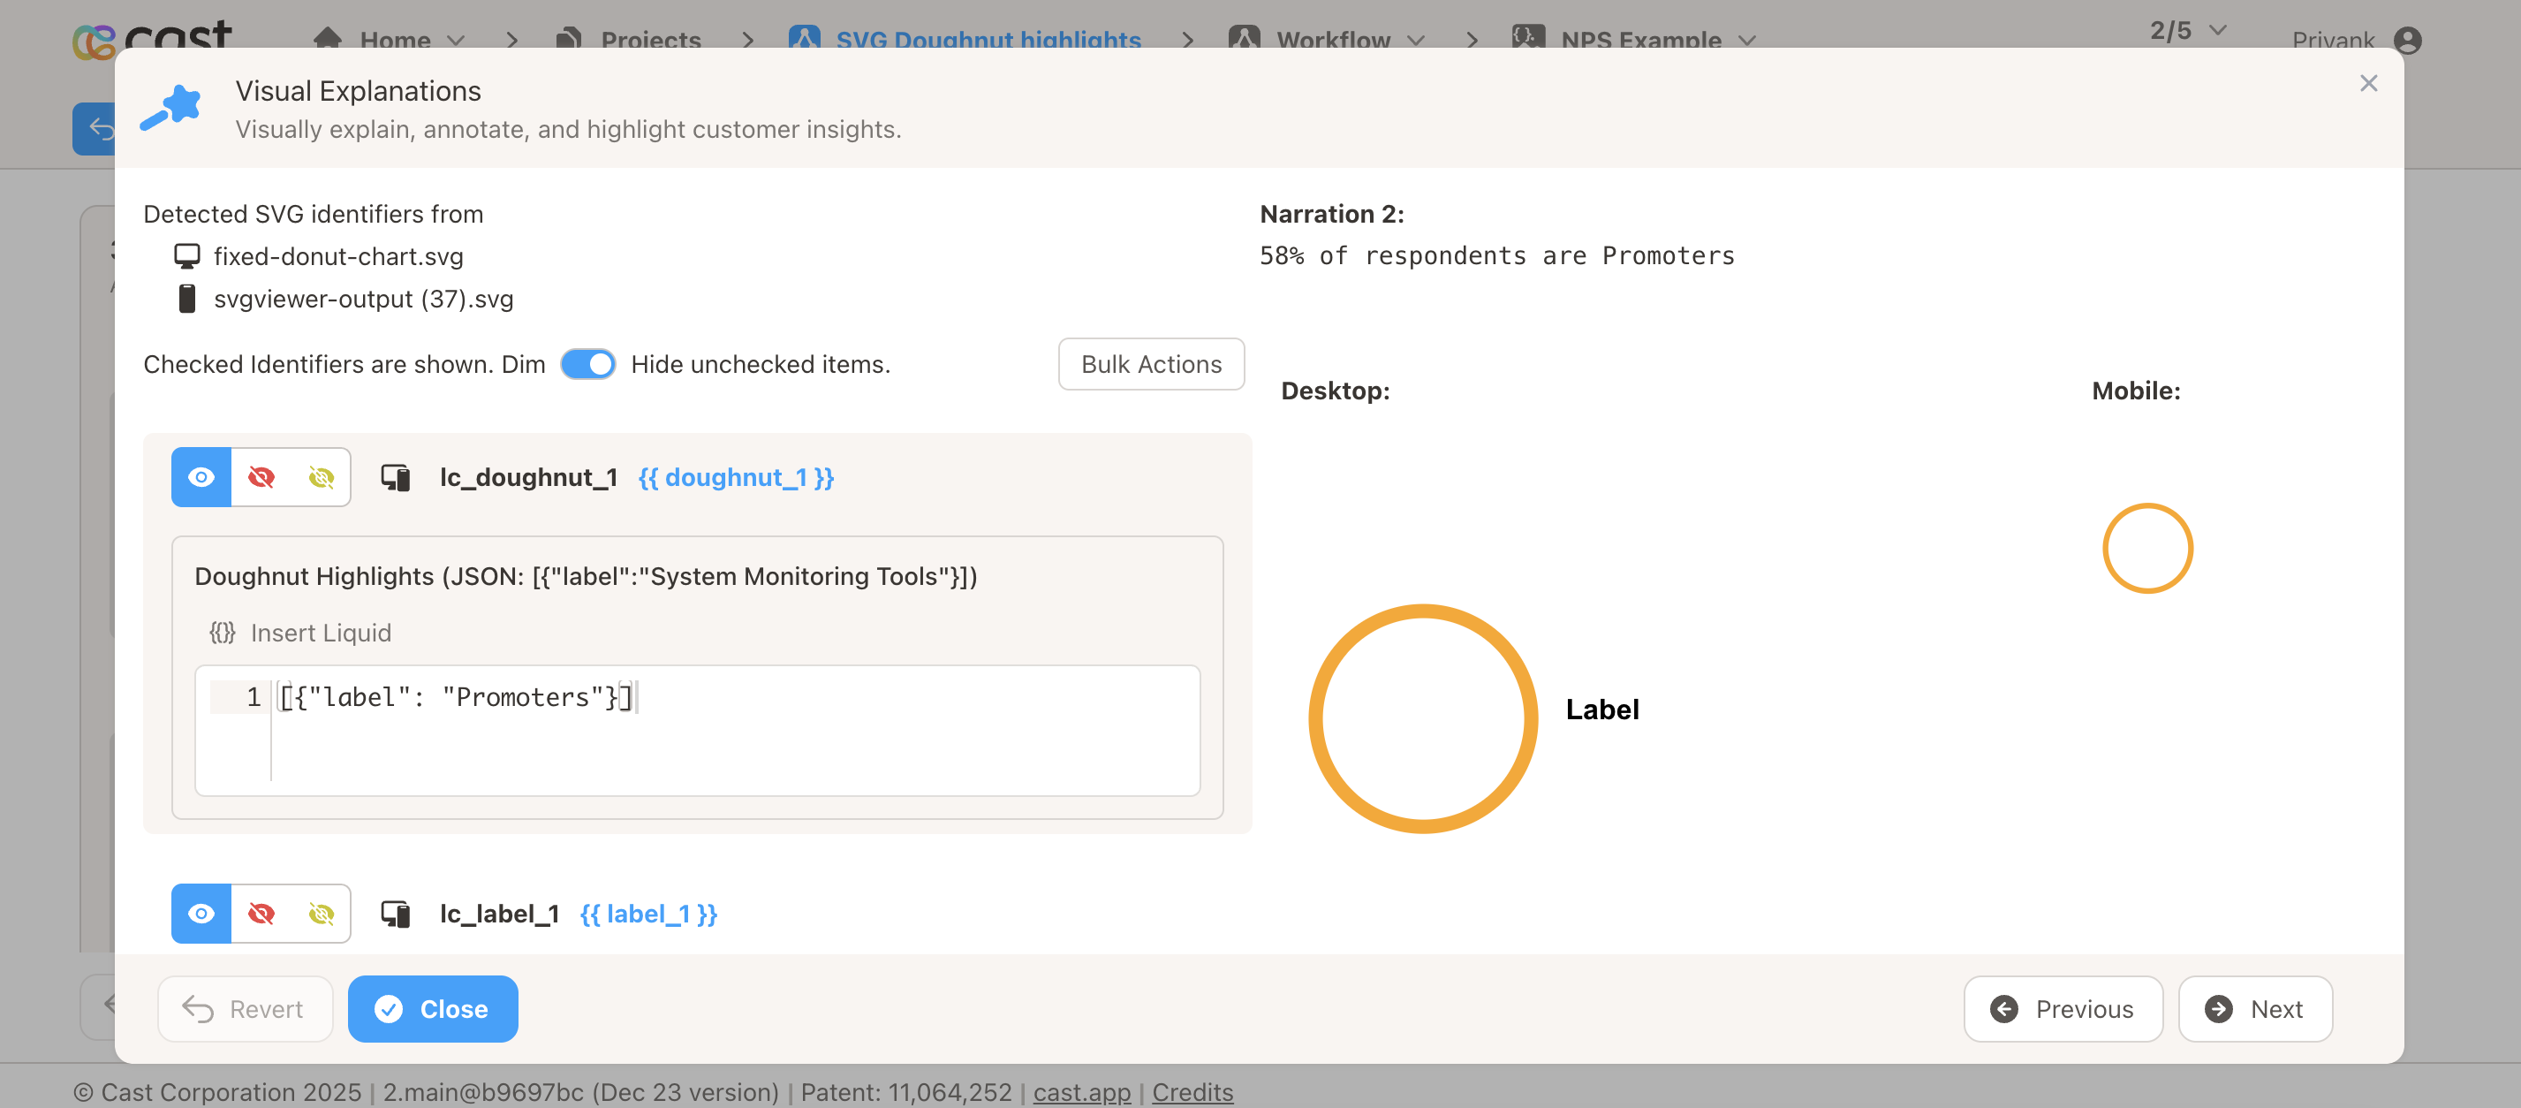Click the red hidden-eye icon for lc_label_1
The image size is (2521, 1108).
tap(261, 914)
